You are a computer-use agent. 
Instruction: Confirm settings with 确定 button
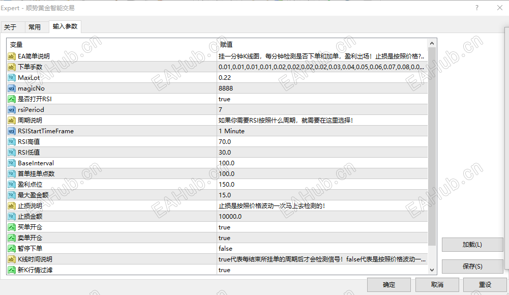389,285
